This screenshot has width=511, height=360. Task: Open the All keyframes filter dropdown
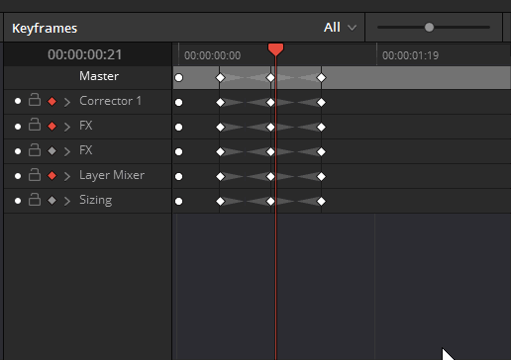(x=340, y=28)
